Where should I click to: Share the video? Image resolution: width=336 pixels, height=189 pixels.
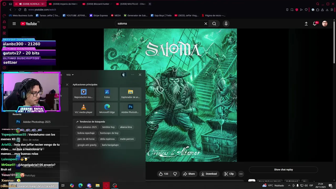(189, 174)
